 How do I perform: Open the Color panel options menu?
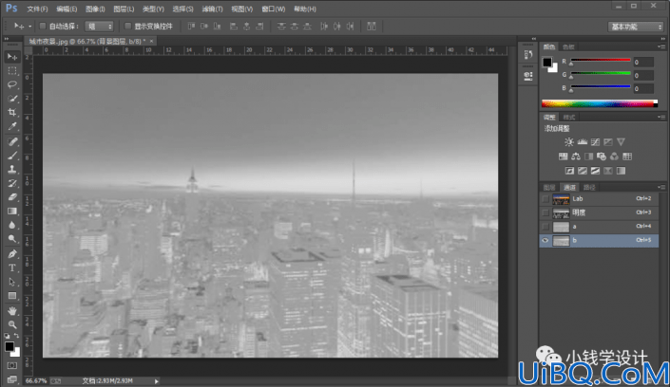(661, 46)
